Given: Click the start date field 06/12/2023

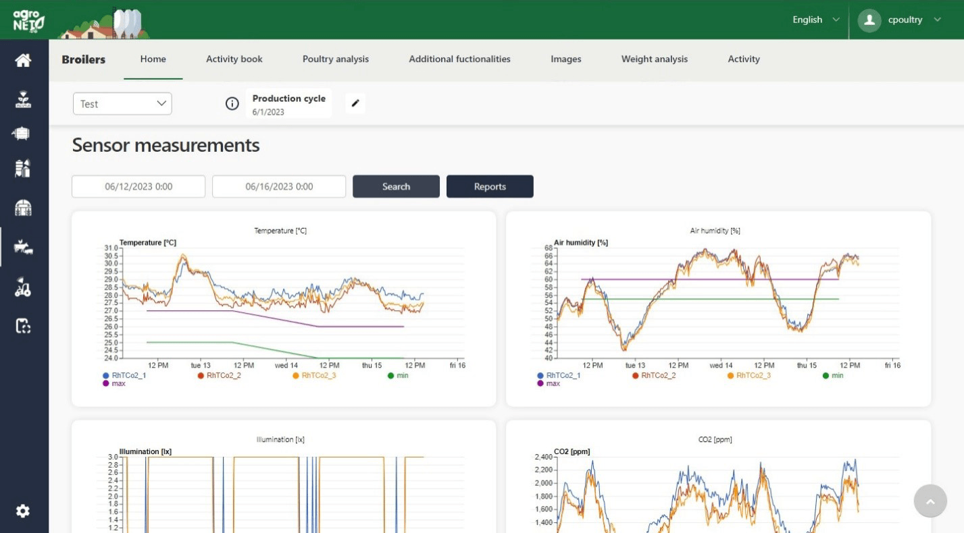Looking at the screenshot, I should 138,187.
